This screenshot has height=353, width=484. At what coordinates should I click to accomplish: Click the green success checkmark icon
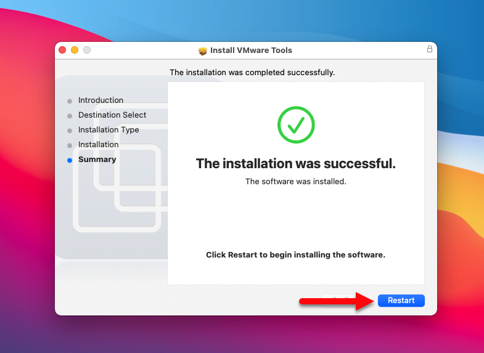pyautogui.click(x=296, y=125)
